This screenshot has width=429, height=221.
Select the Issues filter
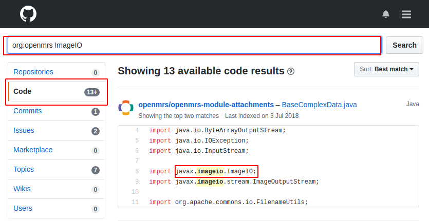point(57,131)
